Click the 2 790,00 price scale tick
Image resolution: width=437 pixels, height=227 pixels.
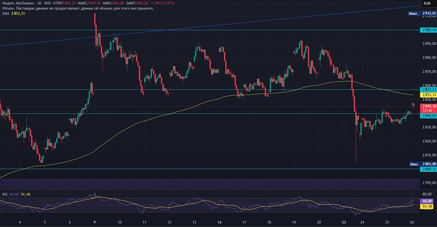[429, 183]
